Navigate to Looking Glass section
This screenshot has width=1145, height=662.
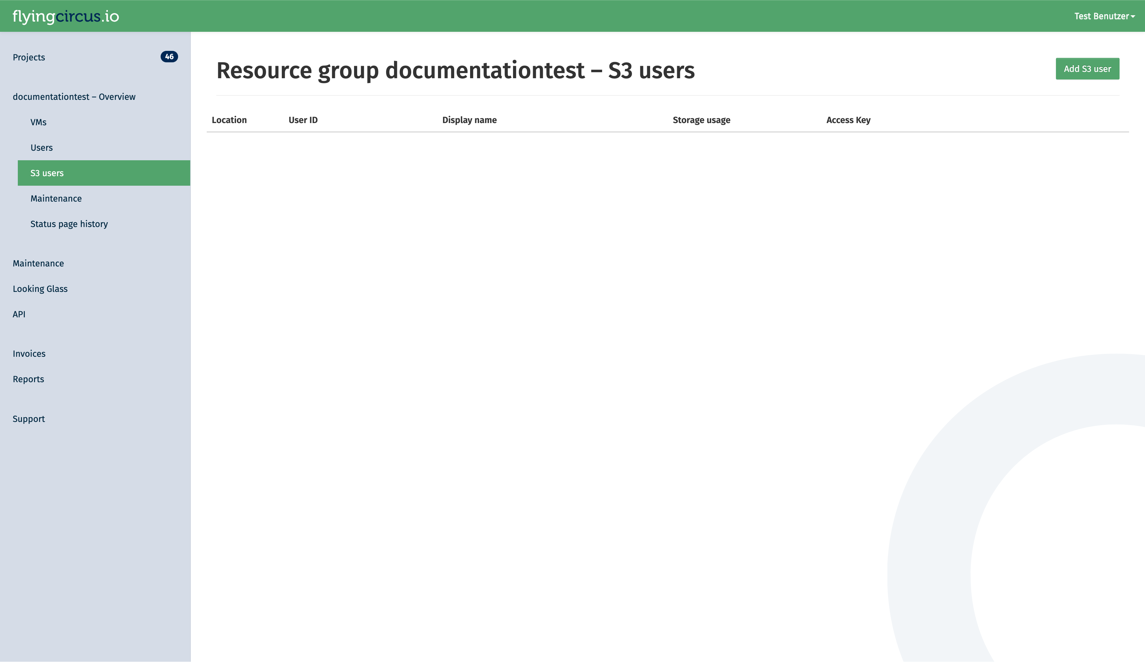39,288
